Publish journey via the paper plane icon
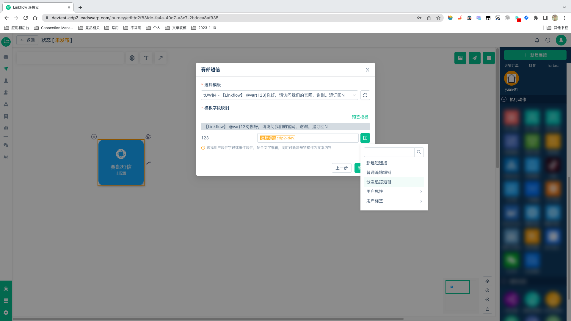 (475, 58)
